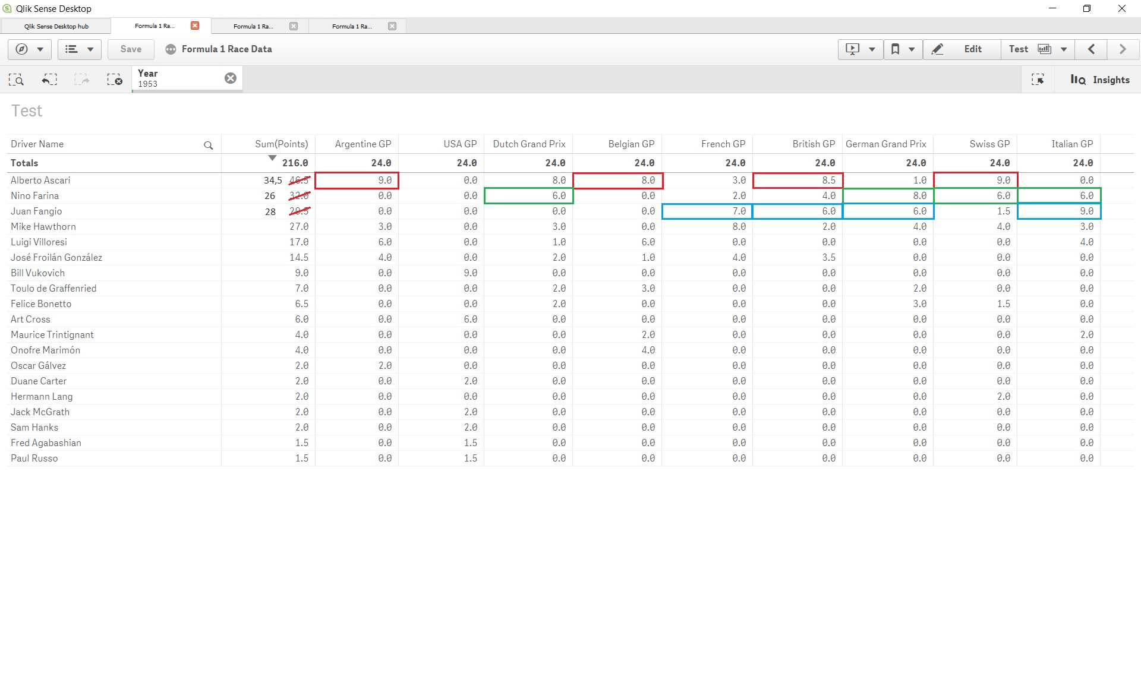The image size is (1141, 689).
Task: Select driver Luigi Villoresi
Action: click(39, 242)
